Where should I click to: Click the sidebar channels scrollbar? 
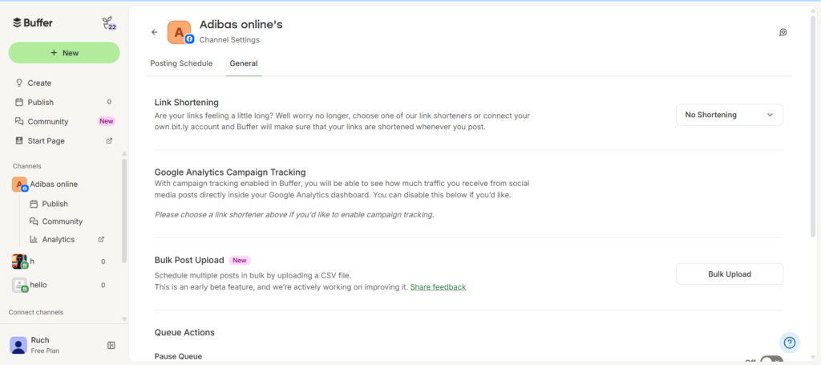point(124,210)
